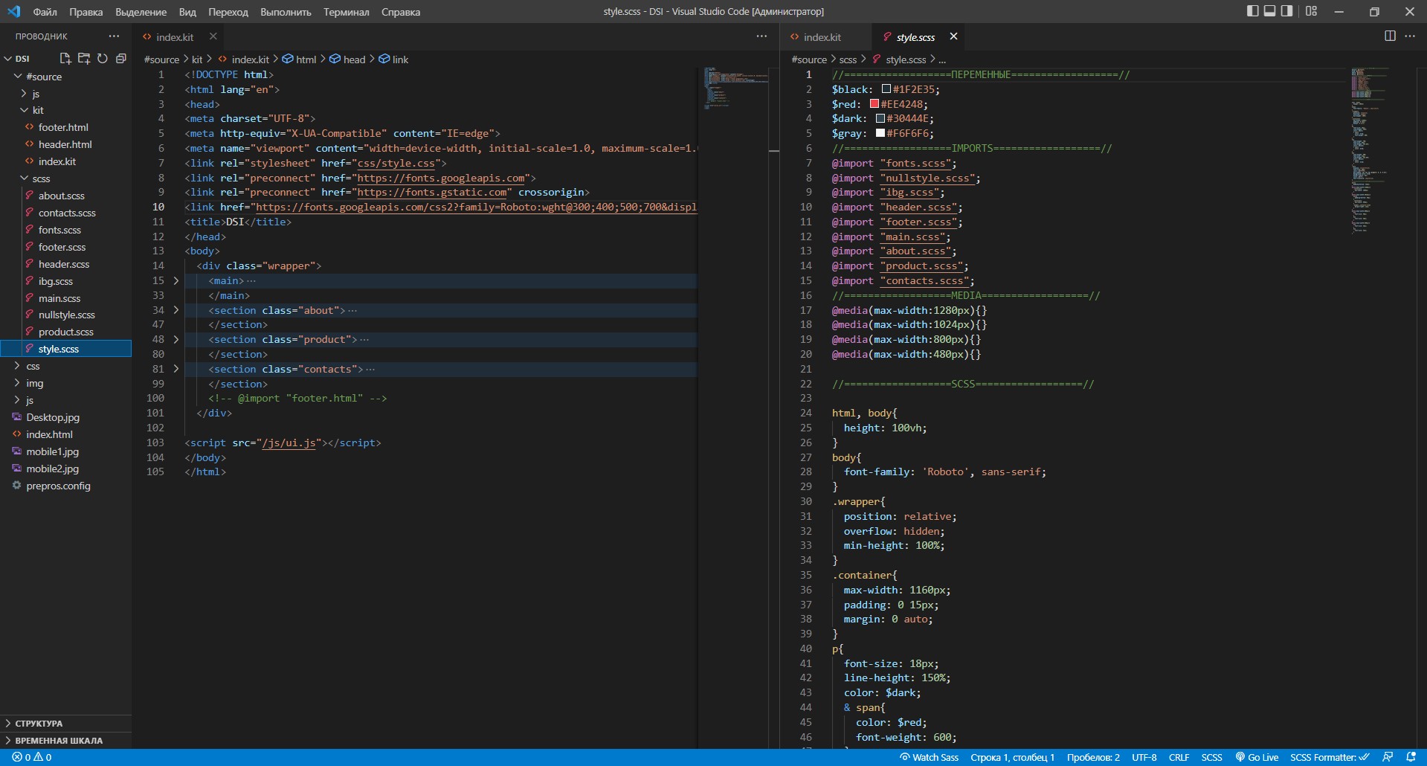
Task: Toggle primary side bar layout button
Action: (1252, 11)
